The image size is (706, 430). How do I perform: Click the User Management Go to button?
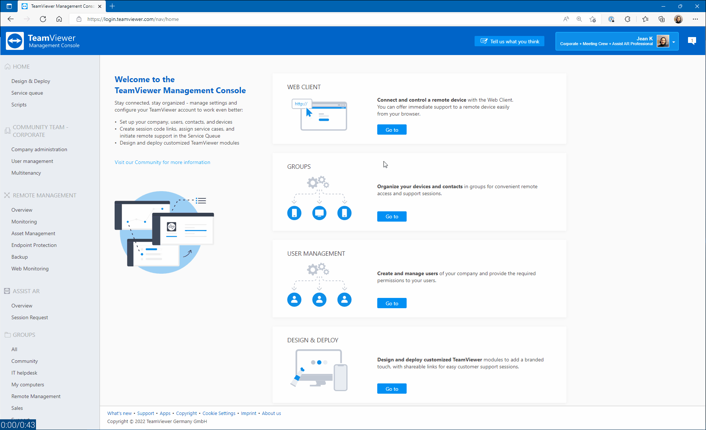[392, 303]
